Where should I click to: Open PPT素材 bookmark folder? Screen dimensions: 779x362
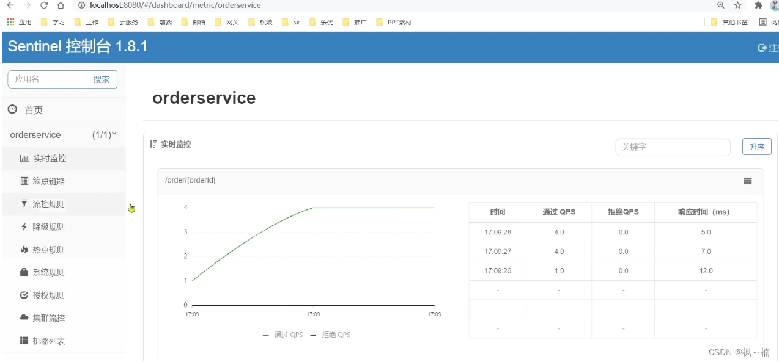tap(394, 22)
